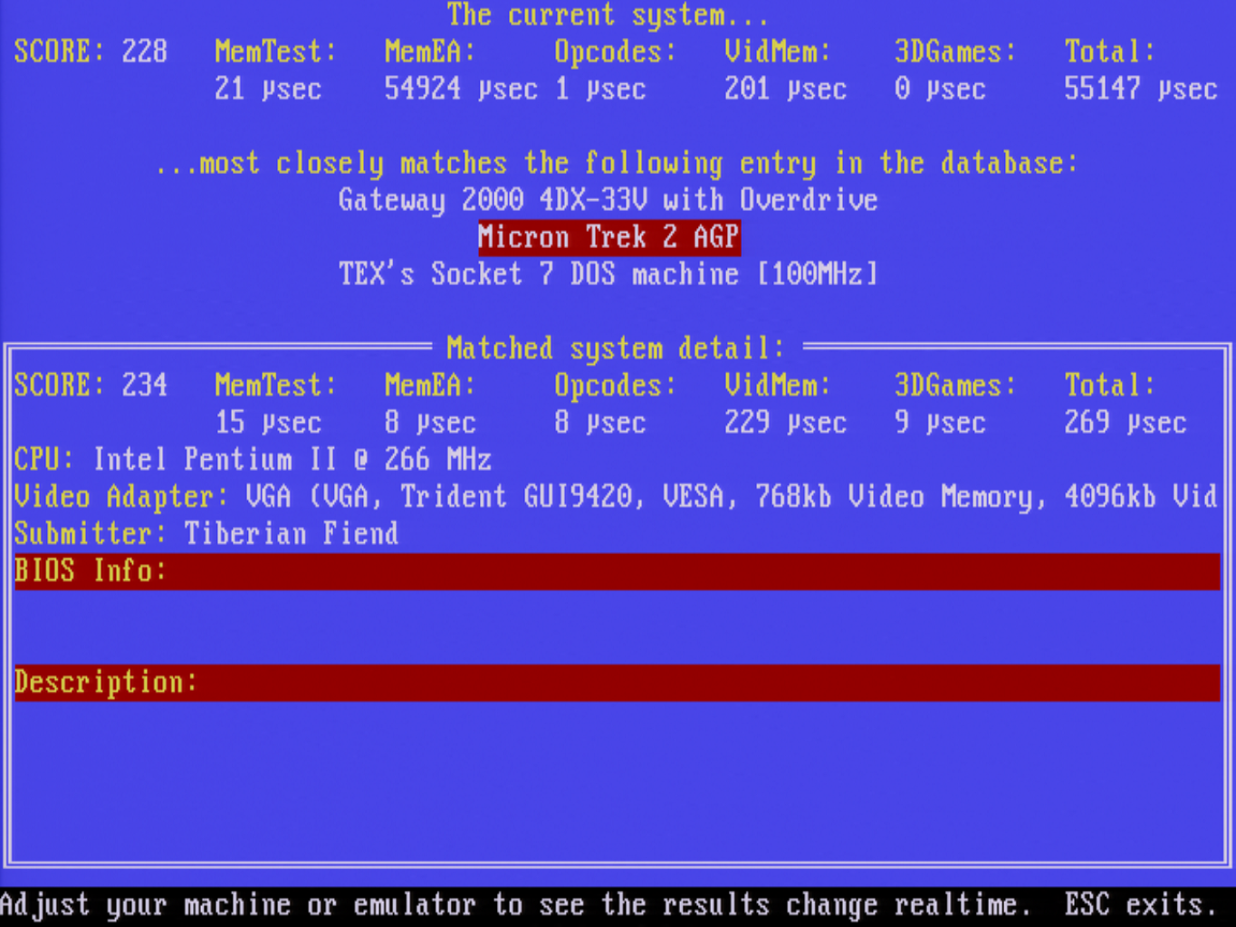The width and height of the screenshot is (1236, 927).
Task: Click the 'ESC exits.' hint in status bar
Action: [x=1141, y=905]
